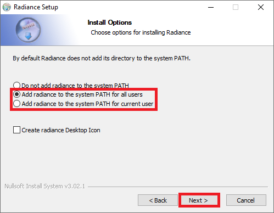Choose PATH for all users radio option
Viewport: 274px width, 213px height.
(x=16, y=94)
